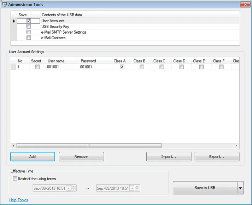Click the User name column header

pyautogui.click(x=62, y=61)
